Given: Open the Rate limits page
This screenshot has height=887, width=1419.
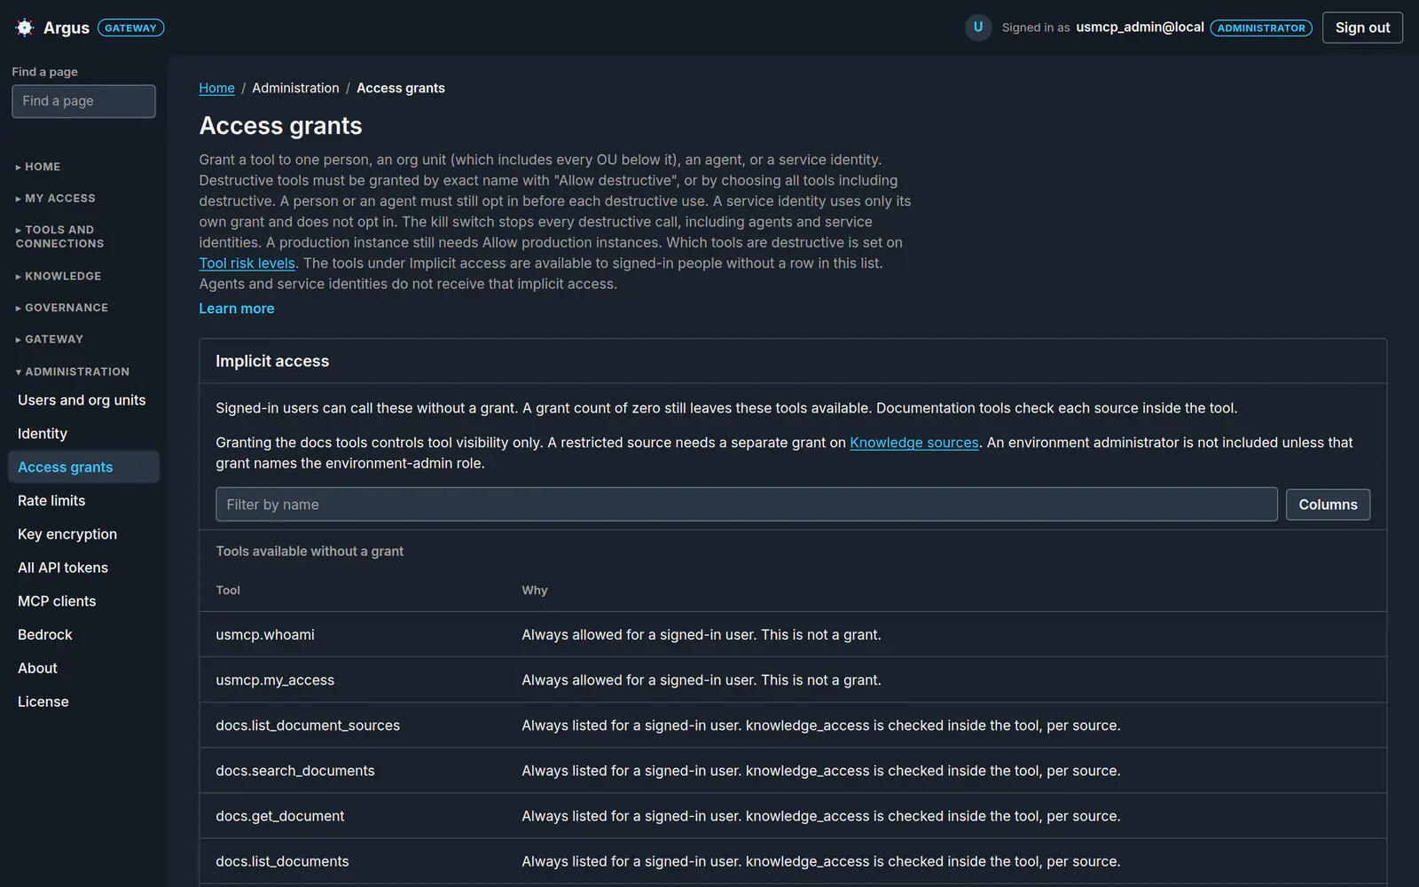Looking at the screenshot, I should coord(83,500).
